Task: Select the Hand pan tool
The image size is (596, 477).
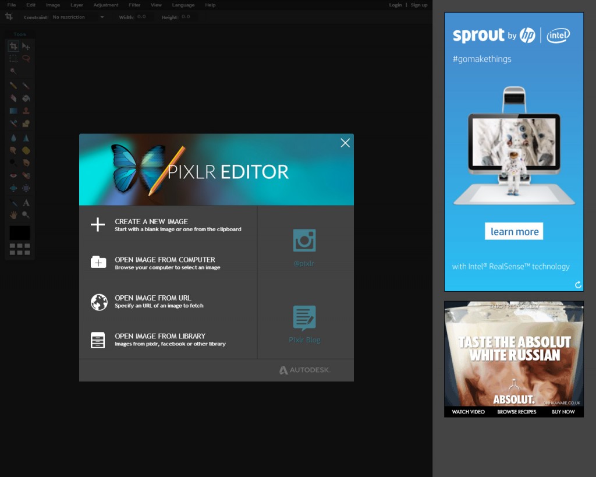Action: [x=13, y=215]
